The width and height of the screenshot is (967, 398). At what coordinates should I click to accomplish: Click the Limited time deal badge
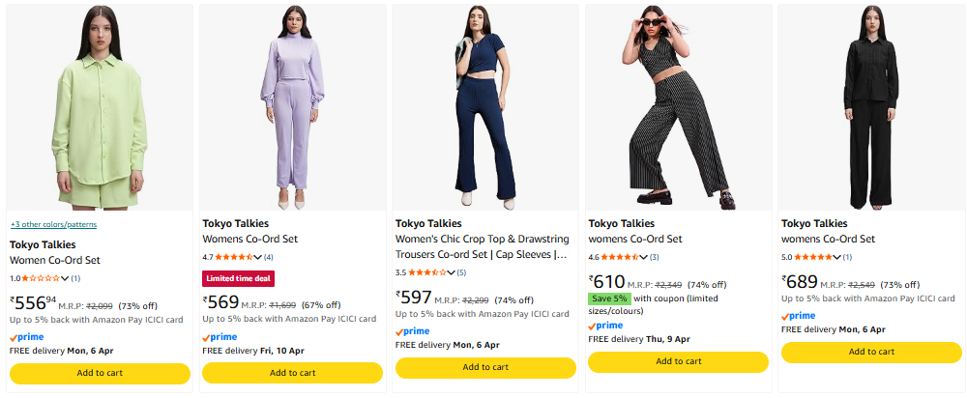pyautogui.click(x=236, y=278)
